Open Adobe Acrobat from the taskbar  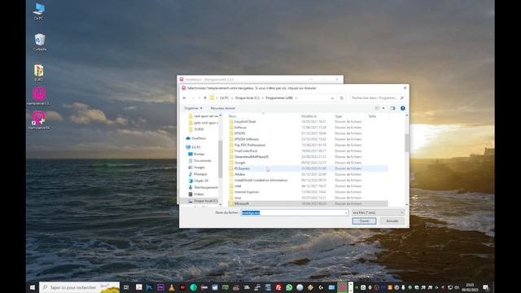point(139,287)
